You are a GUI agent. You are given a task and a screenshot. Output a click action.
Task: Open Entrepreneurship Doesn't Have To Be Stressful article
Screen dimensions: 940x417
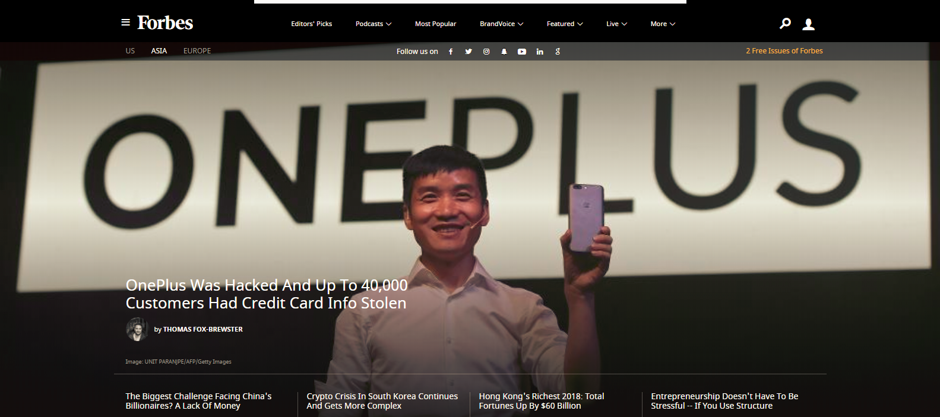click(724, 401)
